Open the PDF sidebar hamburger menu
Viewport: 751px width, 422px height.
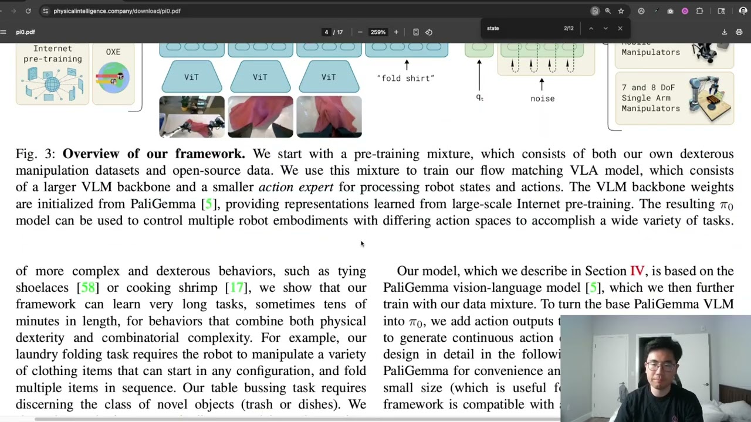4,32
